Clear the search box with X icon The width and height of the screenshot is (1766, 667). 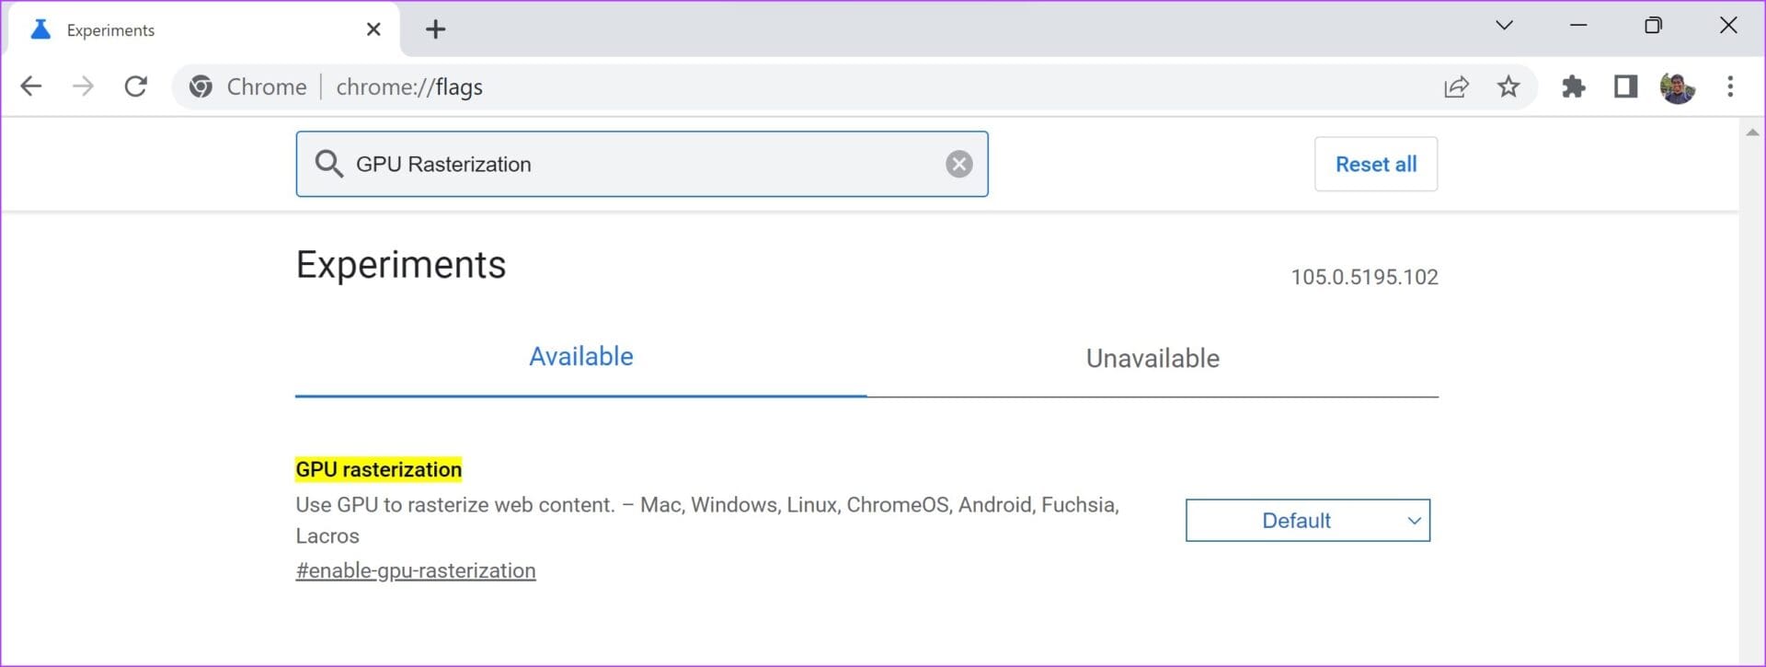click(x=959, y=164)
